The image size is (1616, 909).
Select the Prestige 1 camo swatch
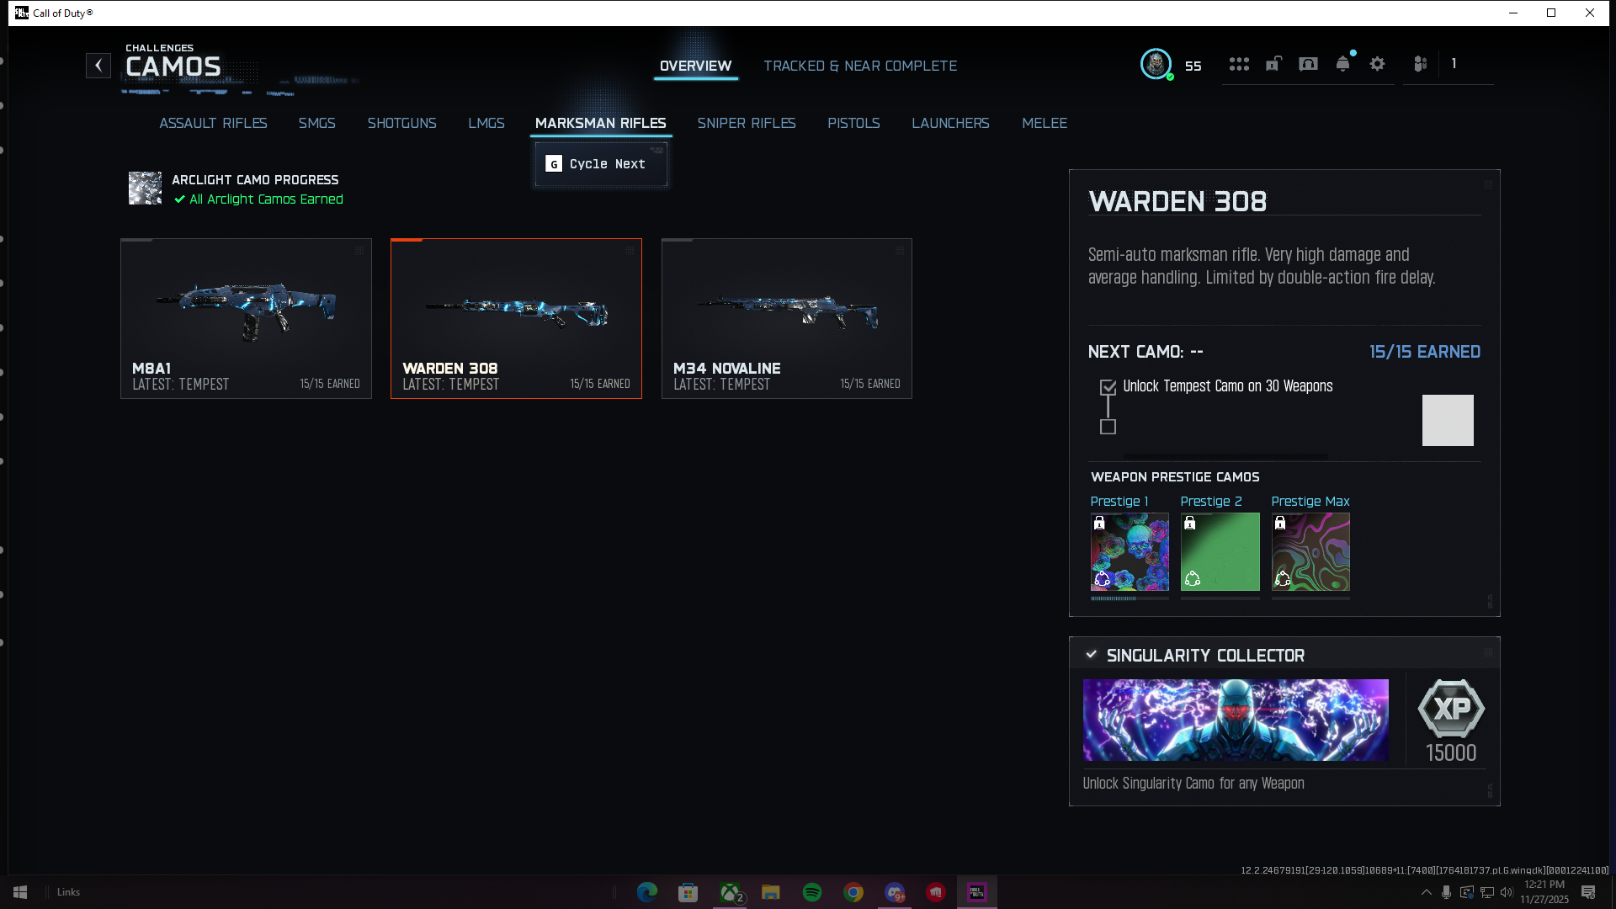point(1130,551)
